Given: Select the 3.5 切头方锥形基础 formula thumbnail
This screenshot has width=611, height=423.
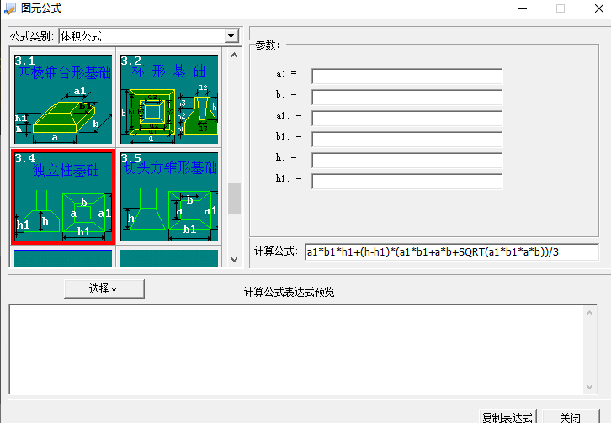Looking at the screenshot, I should [169, 197].
